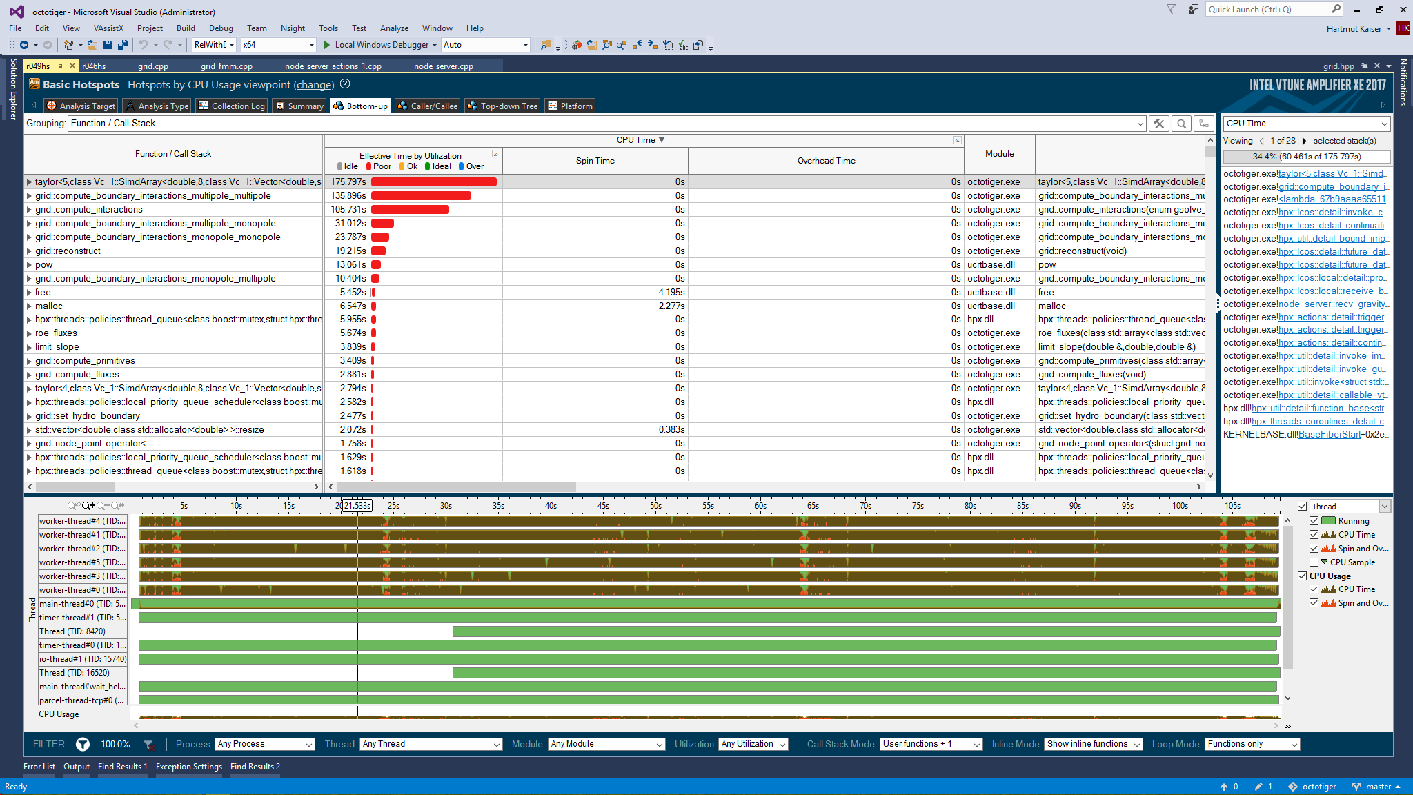
Task: Click the feedback icon beside Quick Launch
Action: click(1193, 9)
